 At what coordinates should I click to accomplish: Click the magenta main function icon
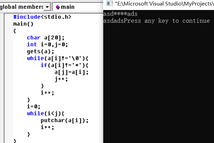(58, 7)
